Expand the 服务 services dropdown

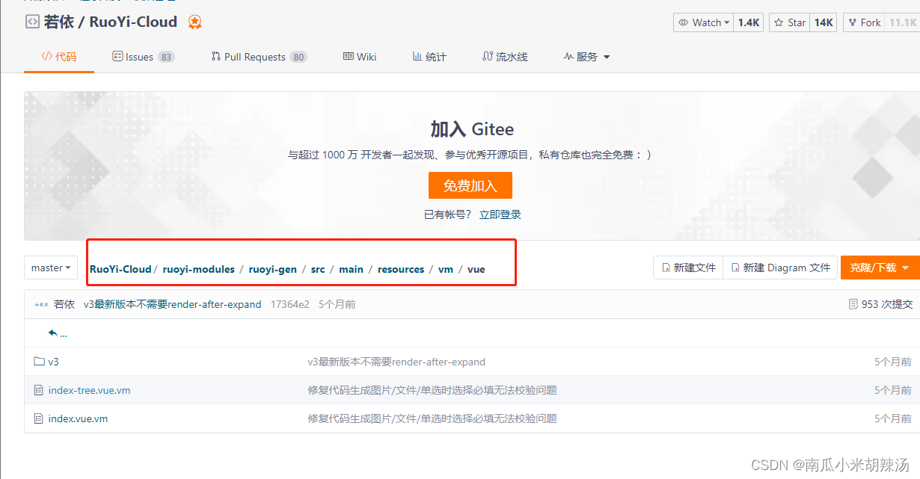point(587,57)
